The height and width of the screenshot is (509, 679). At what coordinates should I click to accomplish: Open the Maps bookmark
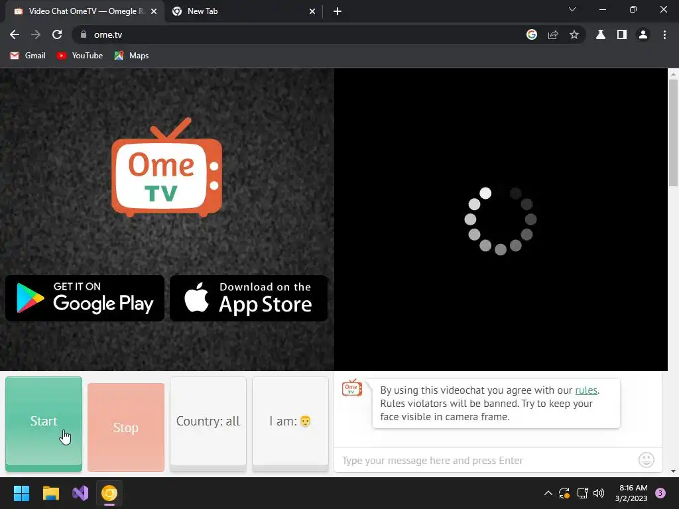[132, 56]
